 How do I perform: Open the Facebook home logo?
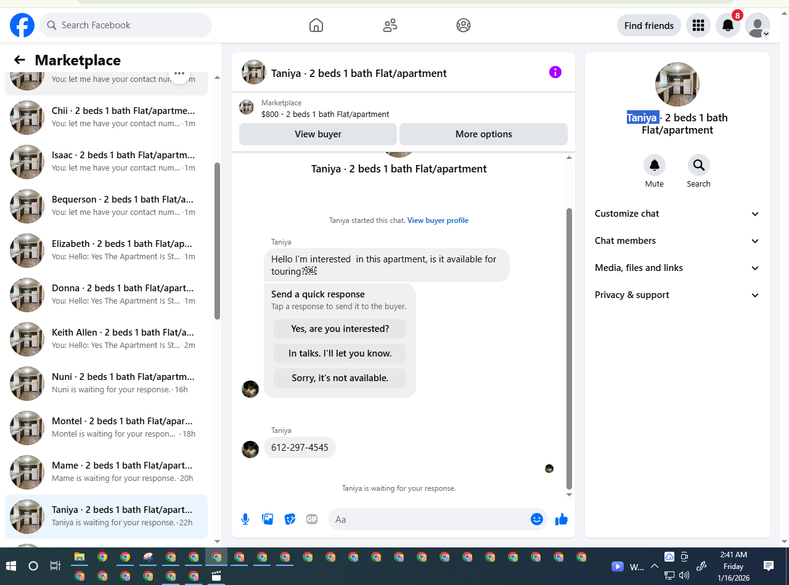pos(22,25)
